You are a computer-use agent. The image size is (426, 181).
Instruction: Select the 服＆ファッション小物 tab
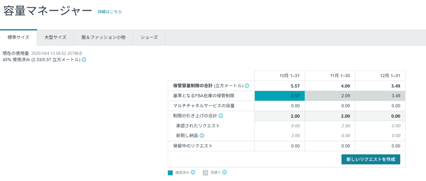coord(103,37)
